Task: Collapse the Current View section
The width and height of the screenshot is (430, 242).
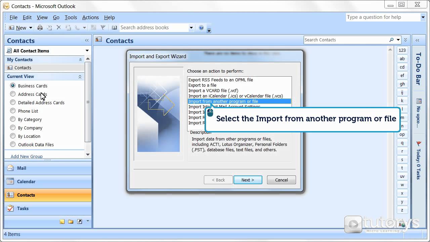Action: point(80,77)
